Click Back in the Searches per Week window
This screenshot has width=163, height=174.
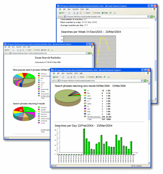[x=62, y=13]
